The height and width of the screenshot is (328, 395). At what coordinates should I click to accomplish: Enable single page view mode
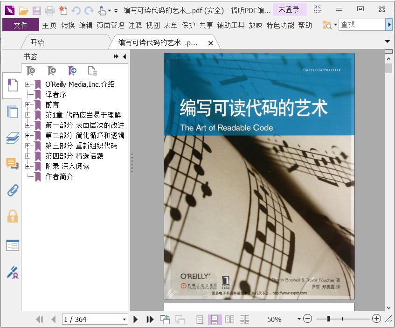coord(200,319)
